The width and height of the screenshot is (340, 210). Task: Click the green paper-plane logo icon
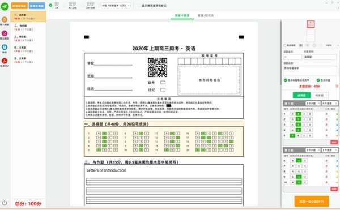pos(5,6)
